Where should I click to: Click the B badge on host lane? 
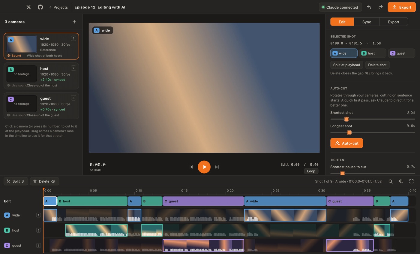(x=7, y=230)
